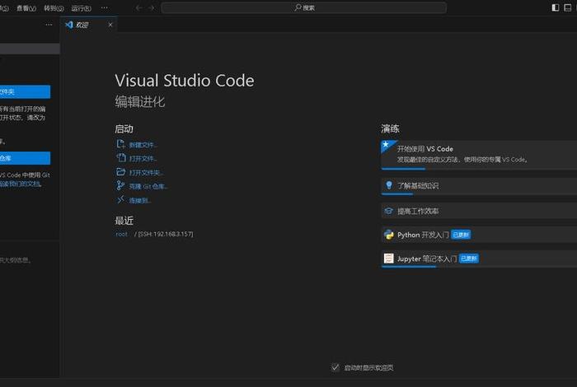Image resolution: width=577 pixels, height=387 pixels.
Task: Click the 打开文件... link
Action: (143, 159)
